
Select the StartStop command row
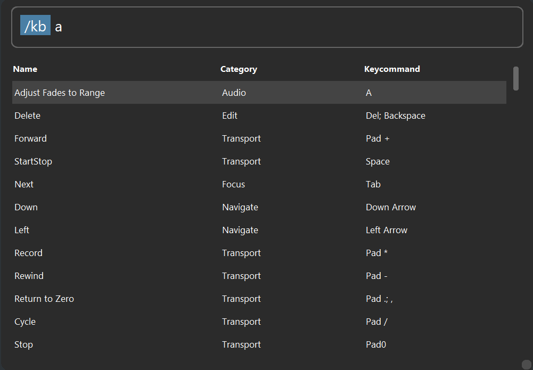259,161
